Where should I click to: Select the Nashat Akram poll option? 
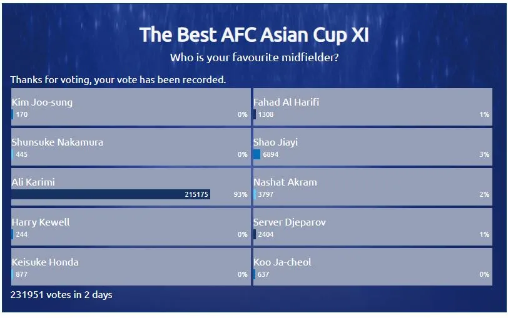(373, 187)
